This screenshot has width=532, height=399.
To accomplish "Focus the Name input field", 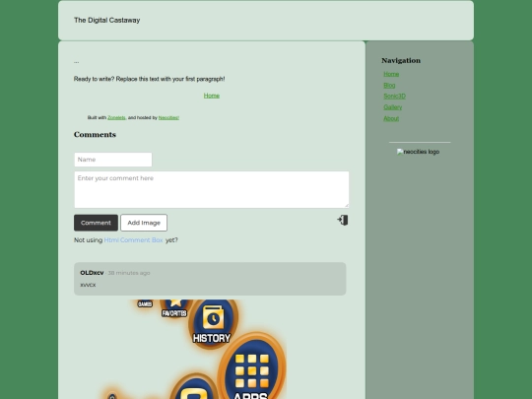I will pos(113,160).
